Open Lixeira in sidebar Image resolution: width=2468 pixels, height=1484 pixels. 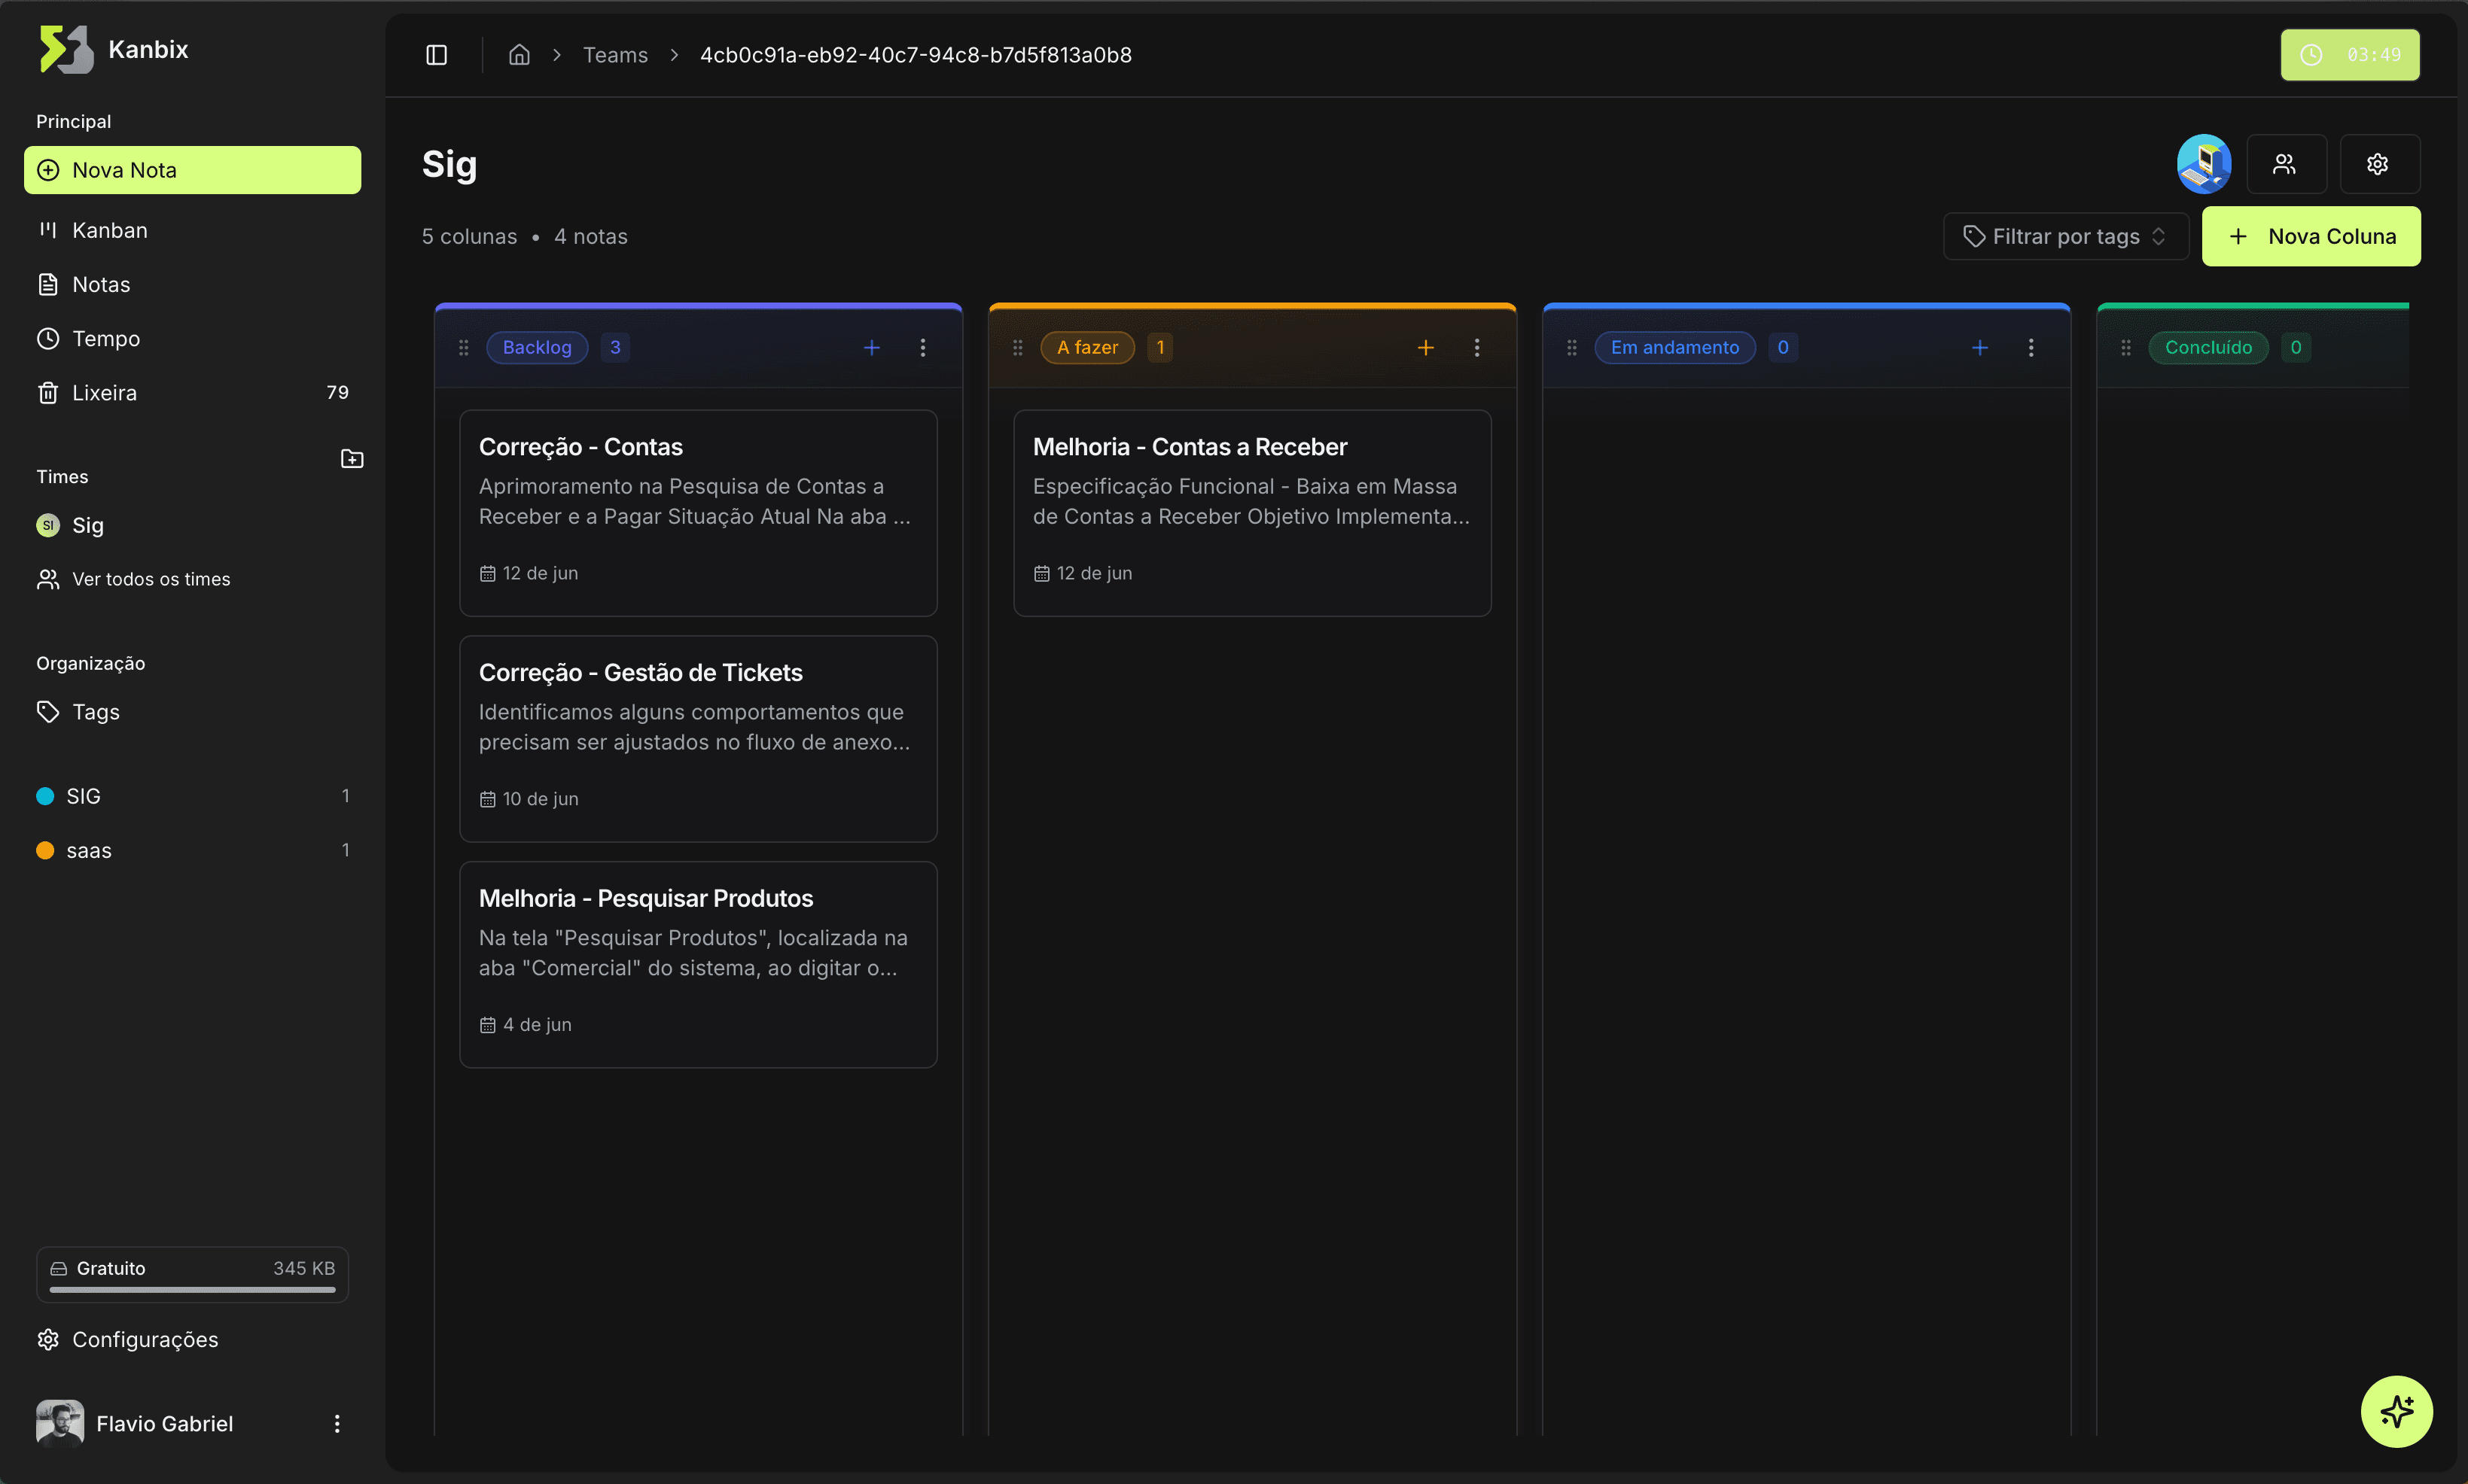pos(104,393)
